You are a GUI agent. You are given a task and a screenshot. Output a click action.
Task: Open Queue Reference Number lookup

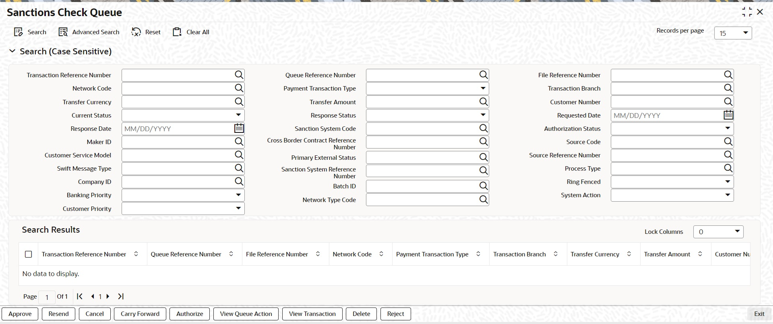tap(484, 75)
